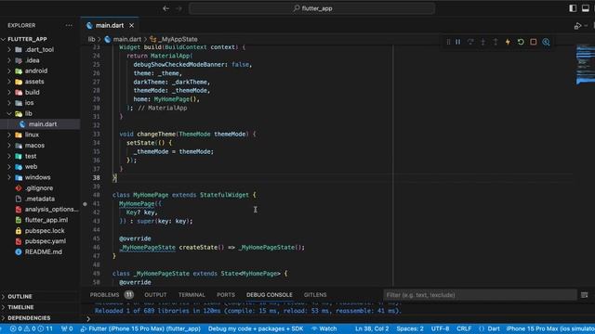The width and height of the screenshot is (595, 334).
Task: Switch to the Terminal panel tab
Action: coord(192,295)
